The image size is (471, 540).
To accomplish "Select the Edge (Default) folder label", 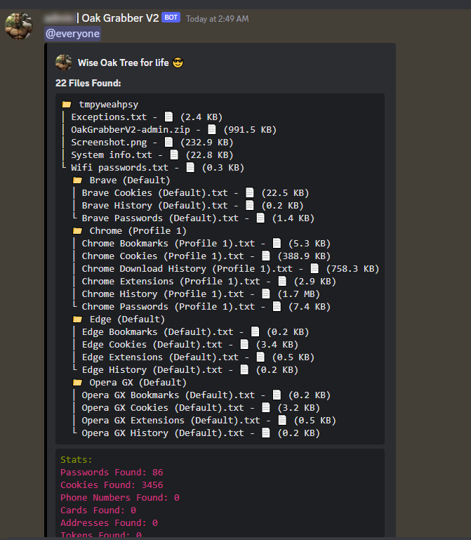I will pyautogui.click(x=127, y=320).
